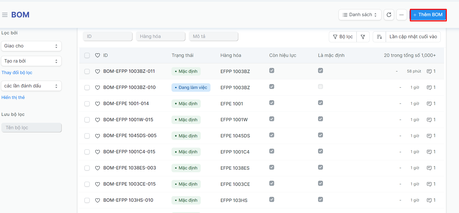Open the Danh sách view switcher

360,15
